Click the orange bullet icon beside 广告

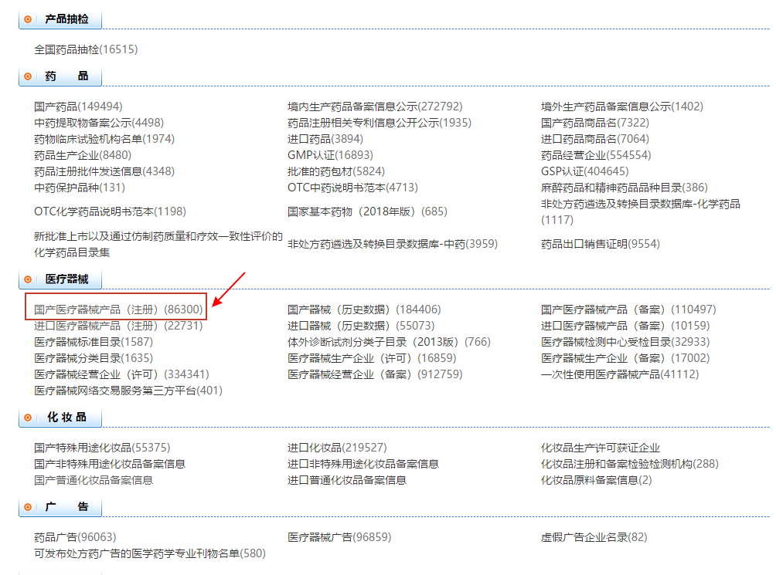tap(29, 507)
